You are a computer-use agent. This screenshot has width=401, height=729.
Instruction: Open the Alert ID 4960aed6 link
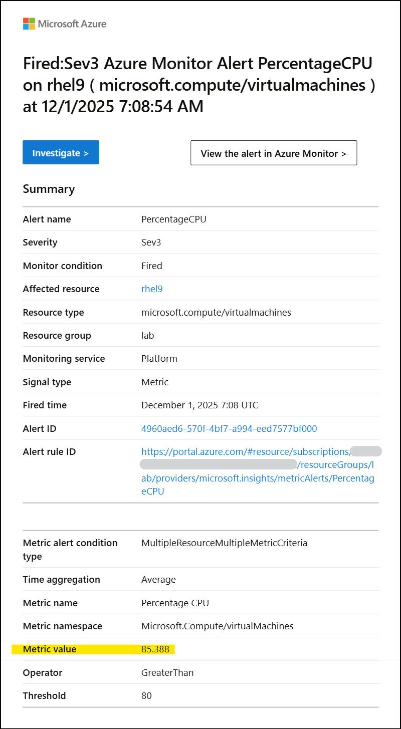pyautogui.click(x=229, y=429)
